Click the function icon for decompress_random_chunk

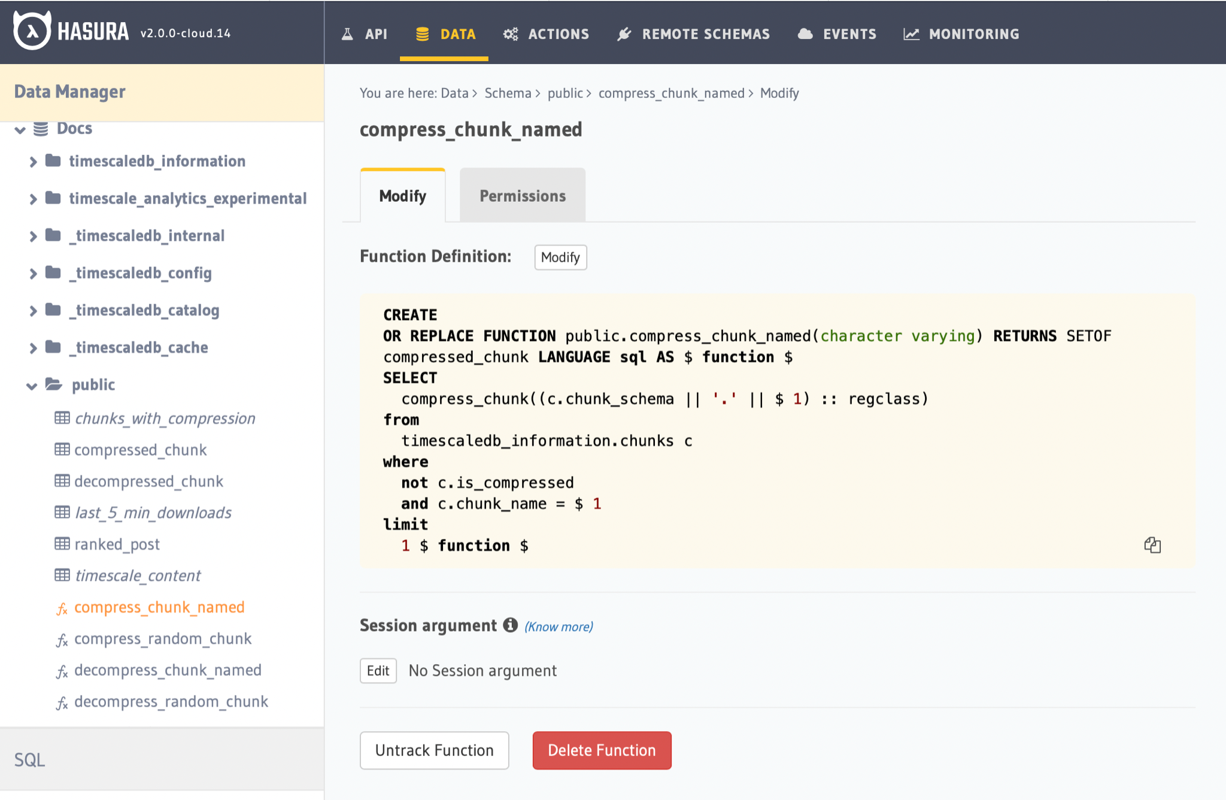click(62, 703)
